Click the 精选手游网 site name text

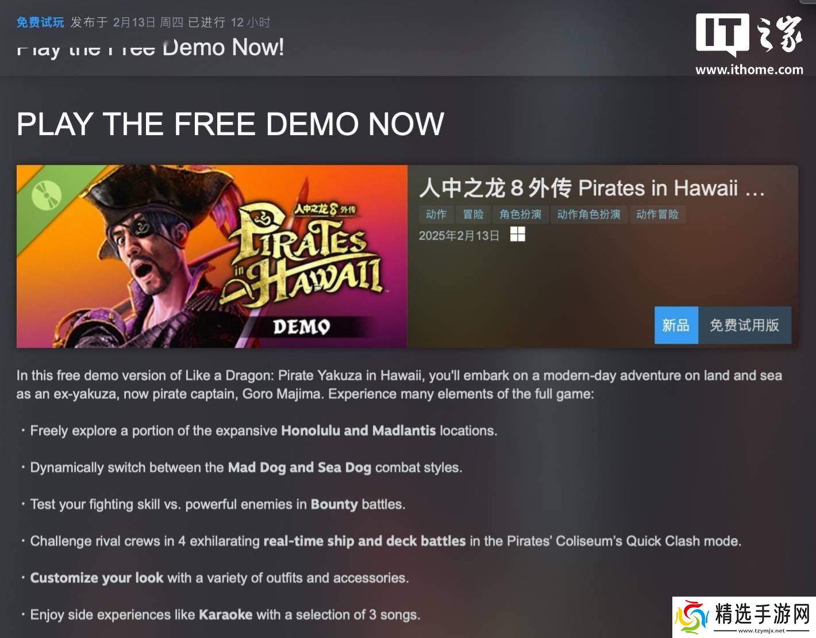click(x=763, y=613)
